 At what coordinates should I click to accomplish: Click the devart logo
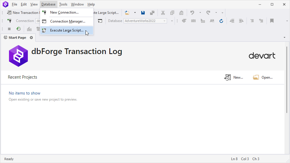pyautogui.click(x=262, y=56)
